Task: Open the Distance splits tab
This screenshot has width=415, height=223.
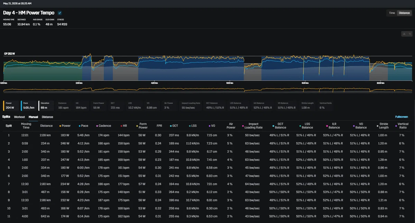Action: click(47, 117)
